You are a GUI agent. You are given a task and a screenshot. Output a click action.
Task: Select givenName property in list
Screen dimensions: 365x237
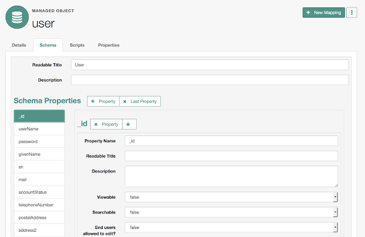click(39, 154)
